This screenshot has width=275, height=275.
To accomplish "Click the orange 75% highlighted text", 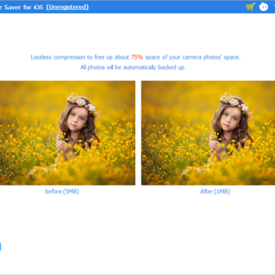I will pos(137,57).
